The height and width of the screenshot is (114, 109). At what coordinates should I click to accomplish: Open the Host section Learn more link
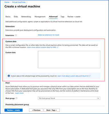coord(19,93)
